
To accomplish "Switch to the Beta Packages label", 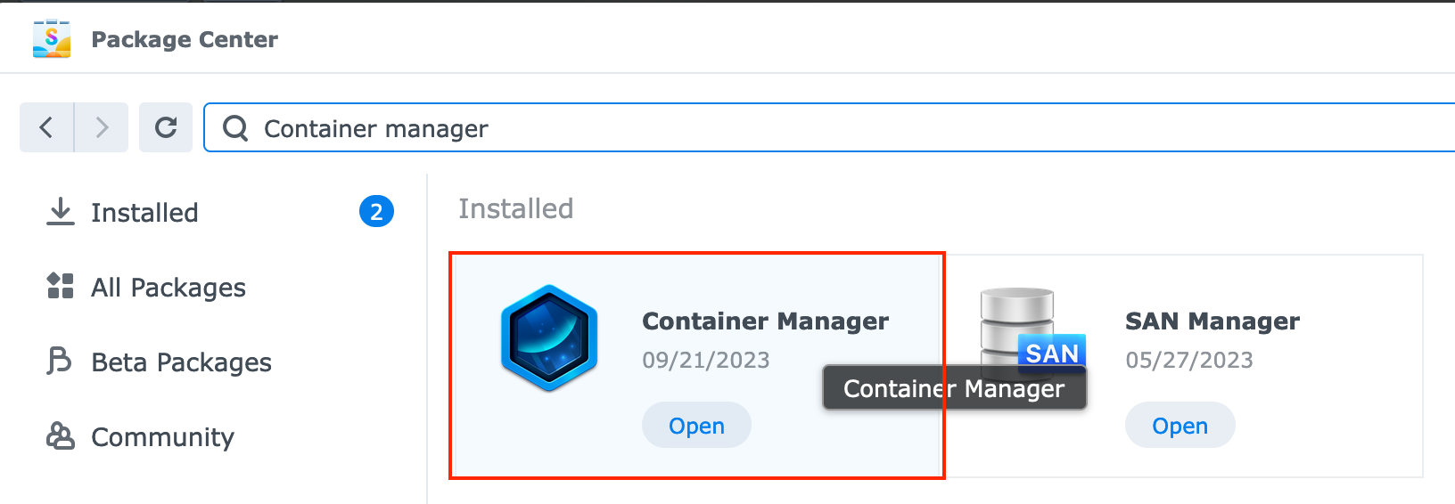I will click(x=181, y=362).
